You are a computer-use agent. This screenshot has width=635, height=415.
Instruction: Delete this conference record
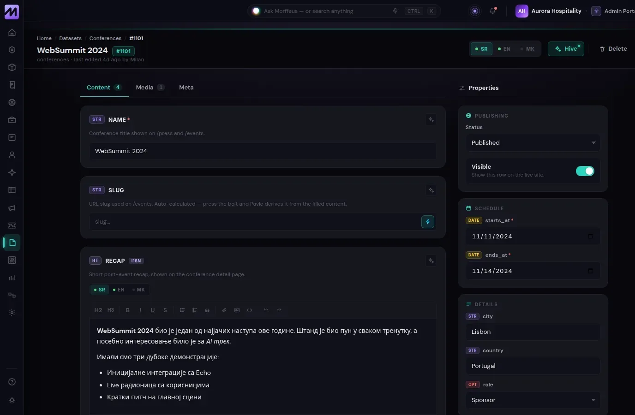pos(613,49)
